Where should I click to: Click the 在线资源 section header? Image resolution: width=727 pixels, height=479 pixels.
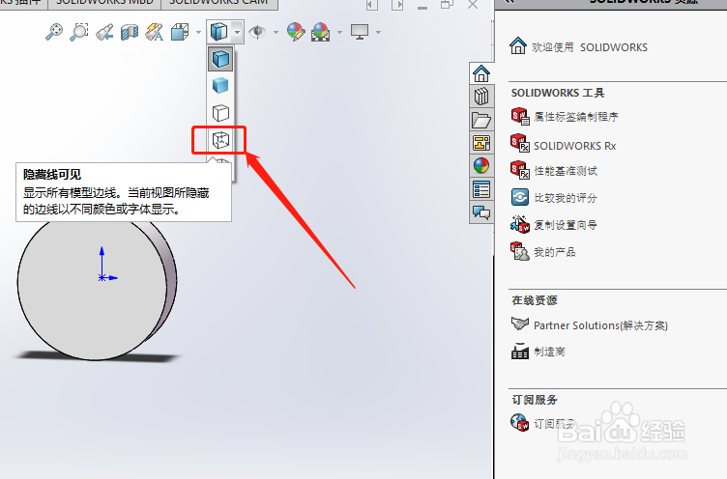(534, 300)
